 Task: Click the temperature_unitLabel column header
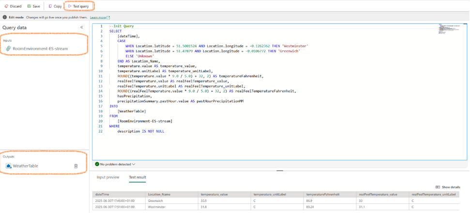pos(277,195)
